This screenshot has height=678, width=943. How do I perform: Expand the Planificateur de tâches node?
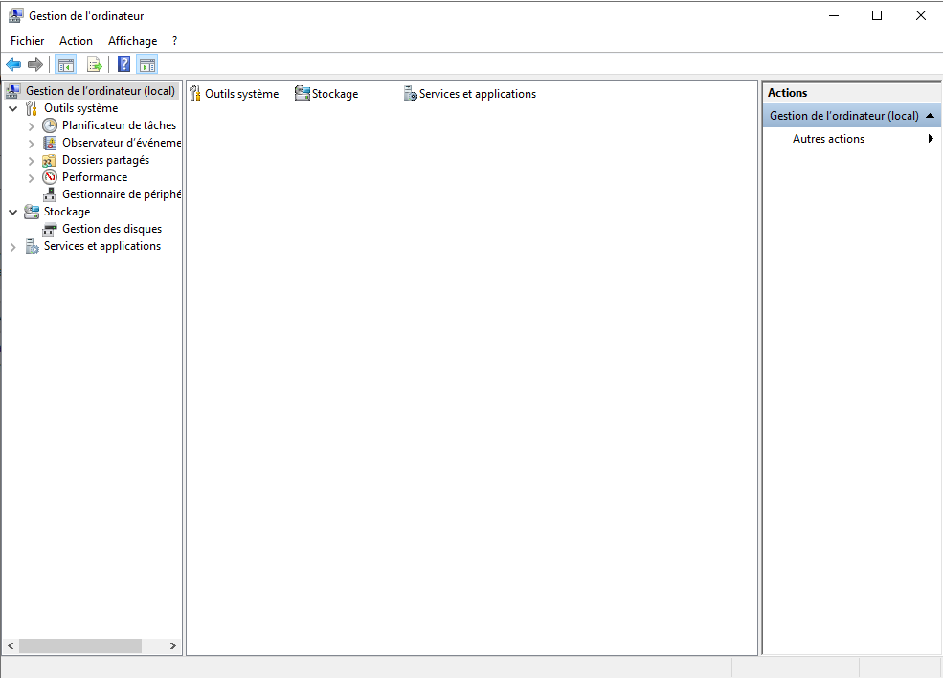click(32, 126)
